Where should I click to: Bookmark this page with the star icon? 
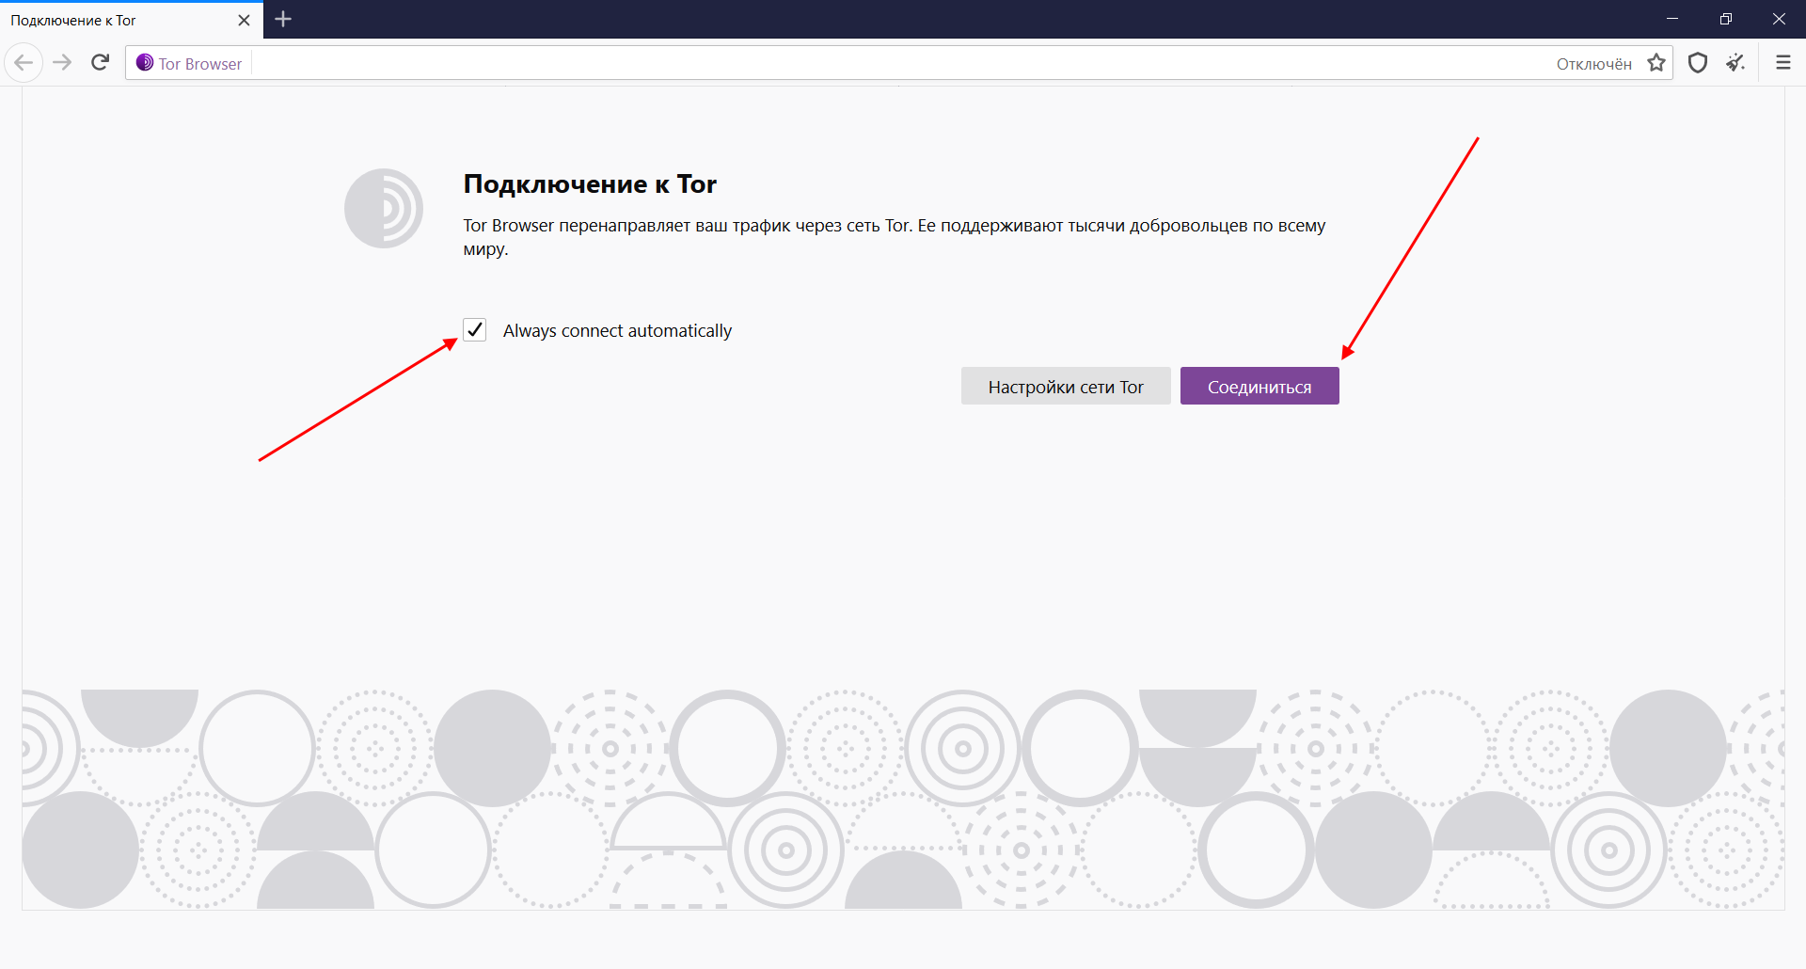(x=1656, y=63)
